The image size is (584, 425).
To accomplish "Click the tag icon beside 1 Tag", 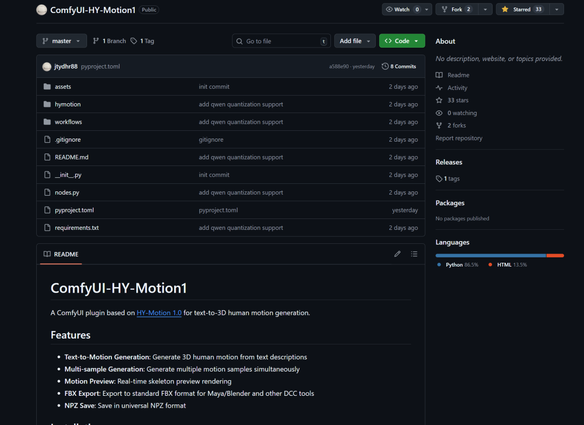I will point(134,41).
